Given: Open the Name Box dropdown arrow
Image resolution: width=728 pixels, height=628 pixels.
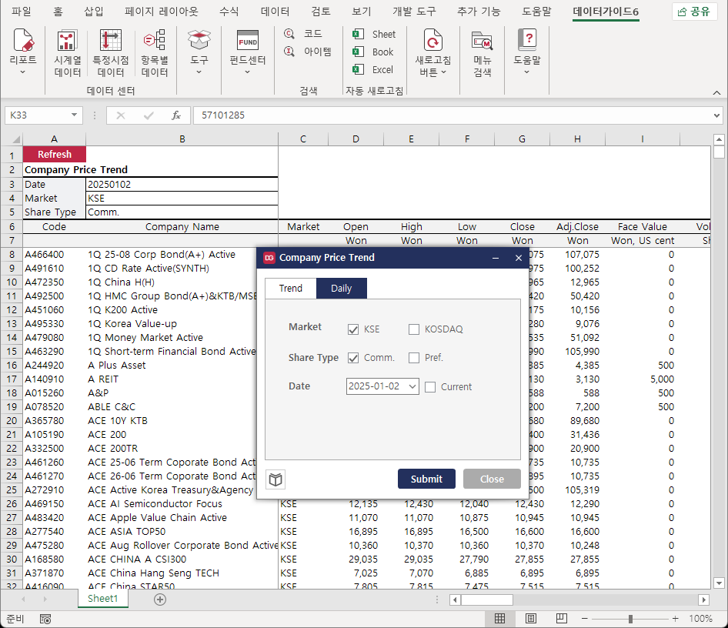Looking at the screenshot, I should tap(75, 115).
